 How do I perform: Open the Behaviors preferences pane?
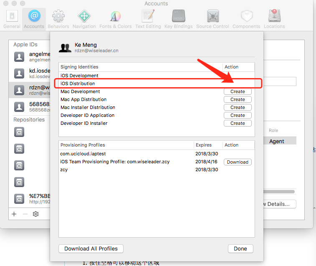pyautogui.click(x=58, y=19)
